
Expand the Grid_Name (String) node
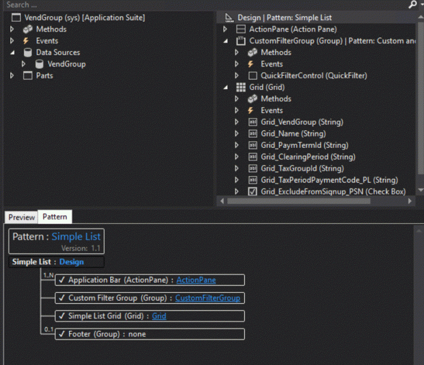[x=237, y=133]
